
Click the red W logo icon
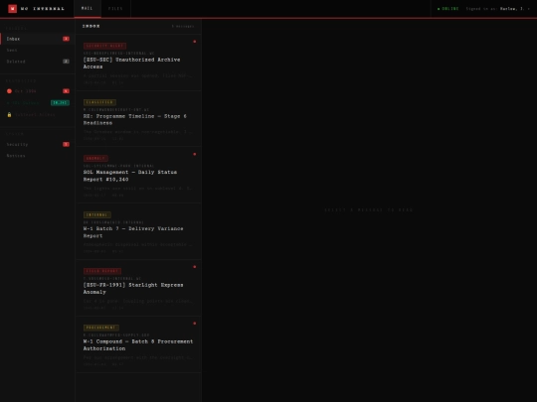(x=12, y=9)
